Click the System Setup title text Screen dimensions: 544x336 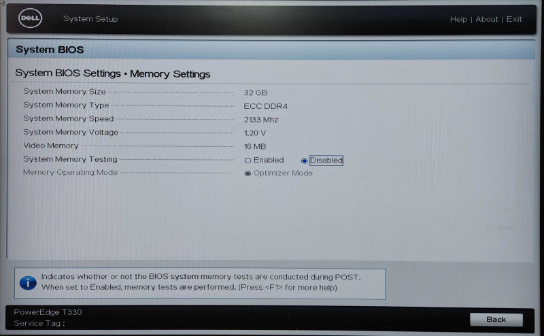click(90, 19)
